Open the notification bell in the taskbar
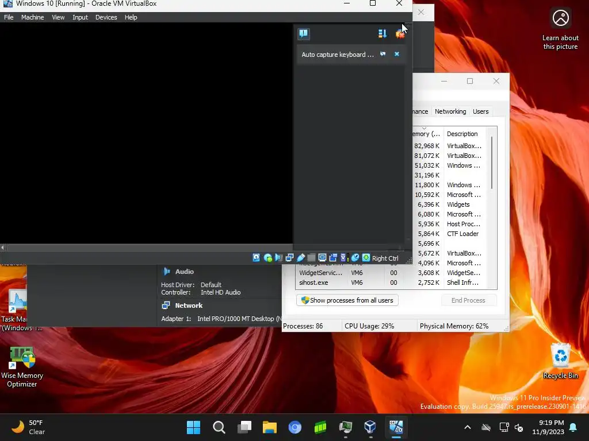This screenshot has width=589, height=441. pos(573,427)
